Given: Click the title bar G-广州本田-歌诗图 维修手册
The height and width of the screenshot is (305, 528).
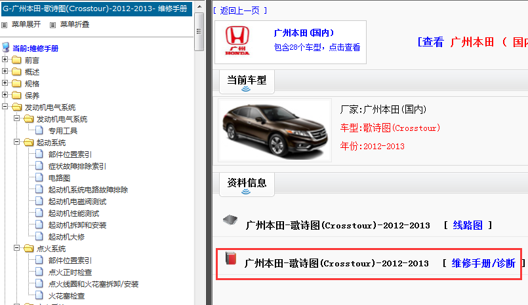Looking at the screenshot, I should pyautogui.click(x=96, y=9).
